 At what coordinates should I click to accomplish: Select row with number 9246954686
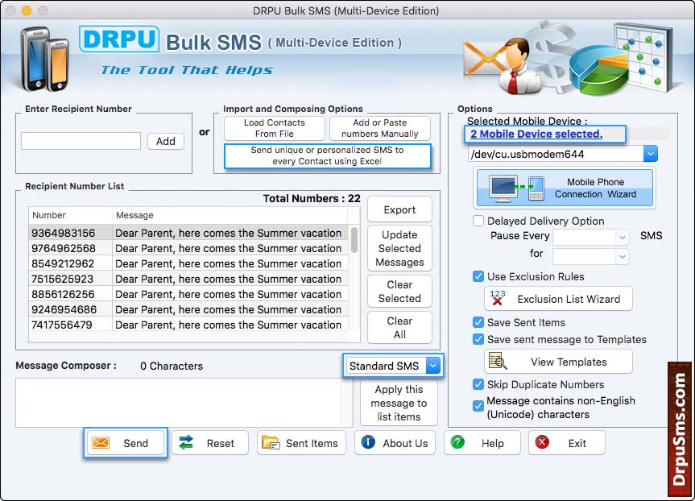[188, 309]
